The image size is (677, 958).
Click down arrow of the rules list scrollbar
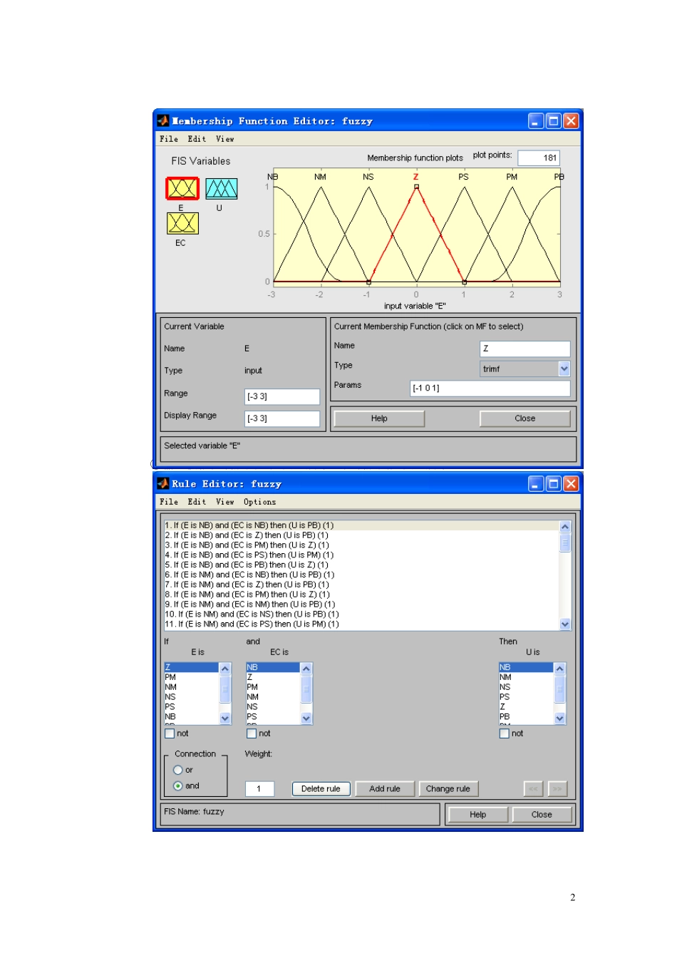tap(565, 624)
